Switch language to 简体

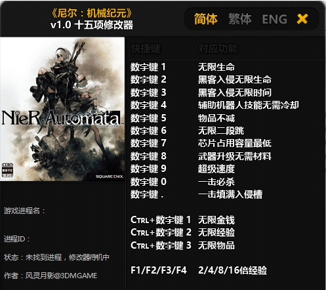tap(206, 19)
